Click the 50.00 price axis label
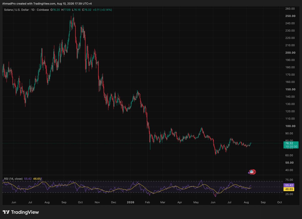The image size is (302, 219). pyautogui.click(x=290, y=163)
